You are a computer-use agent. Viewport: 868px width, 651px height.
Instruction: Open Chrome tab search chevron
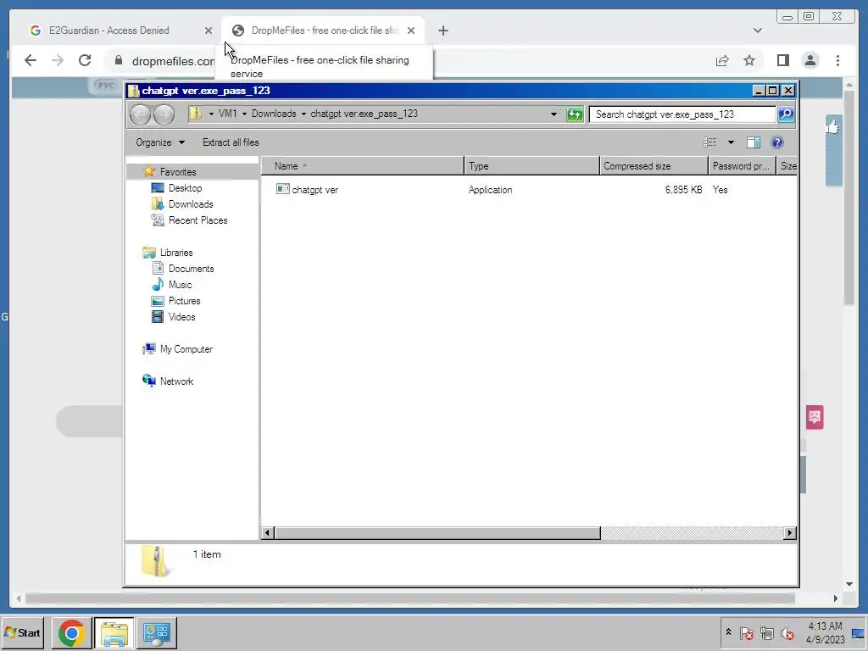click(x=757, y=31)
